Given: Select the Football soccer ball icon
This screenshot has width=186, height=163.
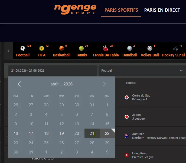Looking at the screenshot, I should coord(23,48).
